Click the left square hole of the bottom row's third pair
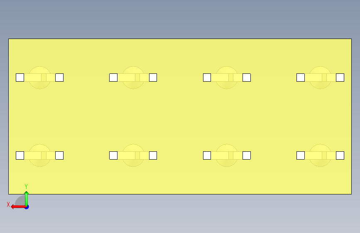 click(207, 155)
